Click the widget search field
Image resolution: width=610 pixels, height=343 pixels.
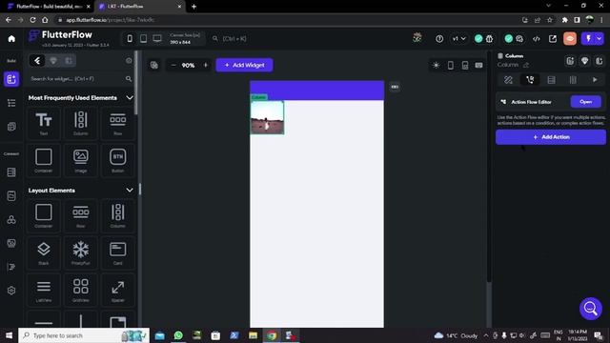click(80, 79)
